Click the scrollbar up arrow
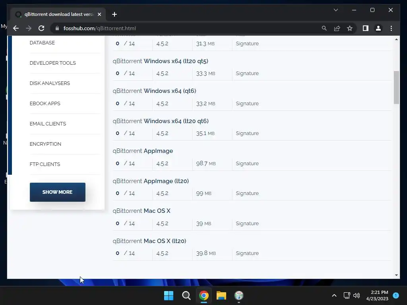This screenshot has width=407, height=305. [396, 39]
